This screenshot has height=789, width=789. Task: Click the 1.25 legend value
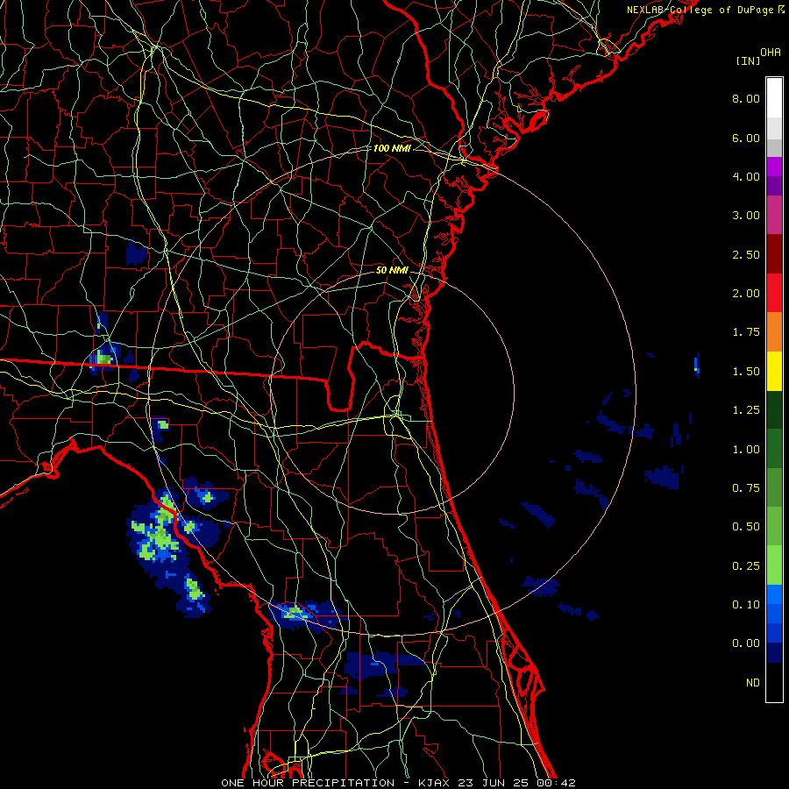pyautogui.click(x=746, y=410)
